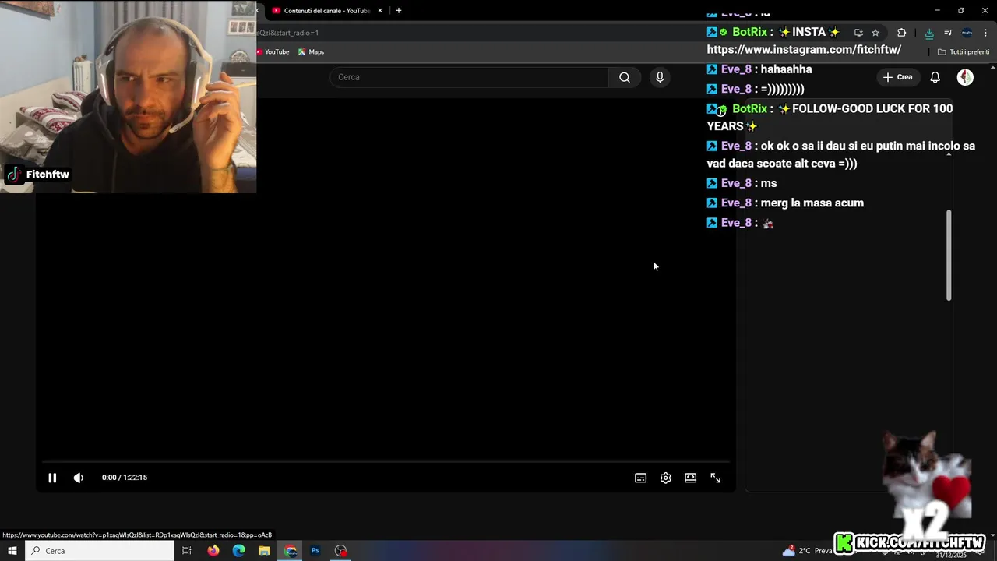Open the Crea create menu
Screen dimensions: 997x561
(897, 77)
